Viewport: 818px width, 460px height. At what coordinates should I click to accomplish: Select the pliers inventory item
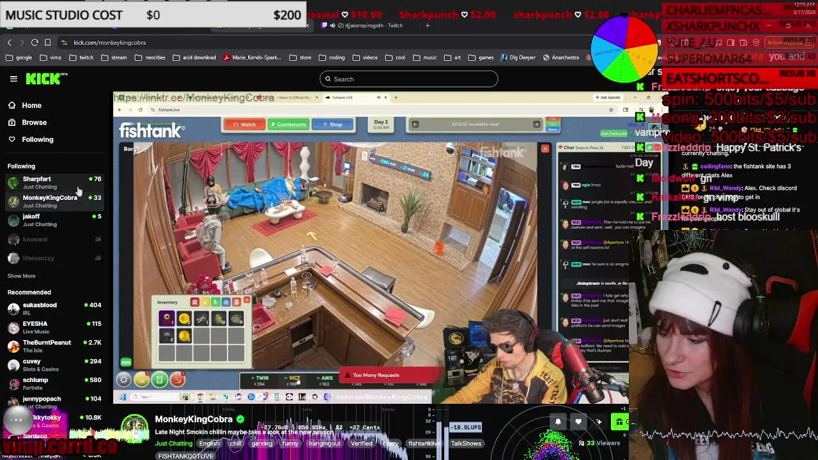tap(201, 318)
